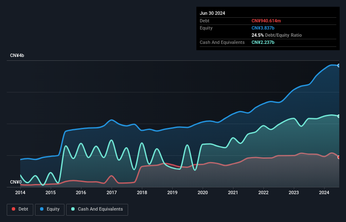Screen dimensions: 346x222
Task: Click the 2018 x-axis label
Action: pos(142,192)
